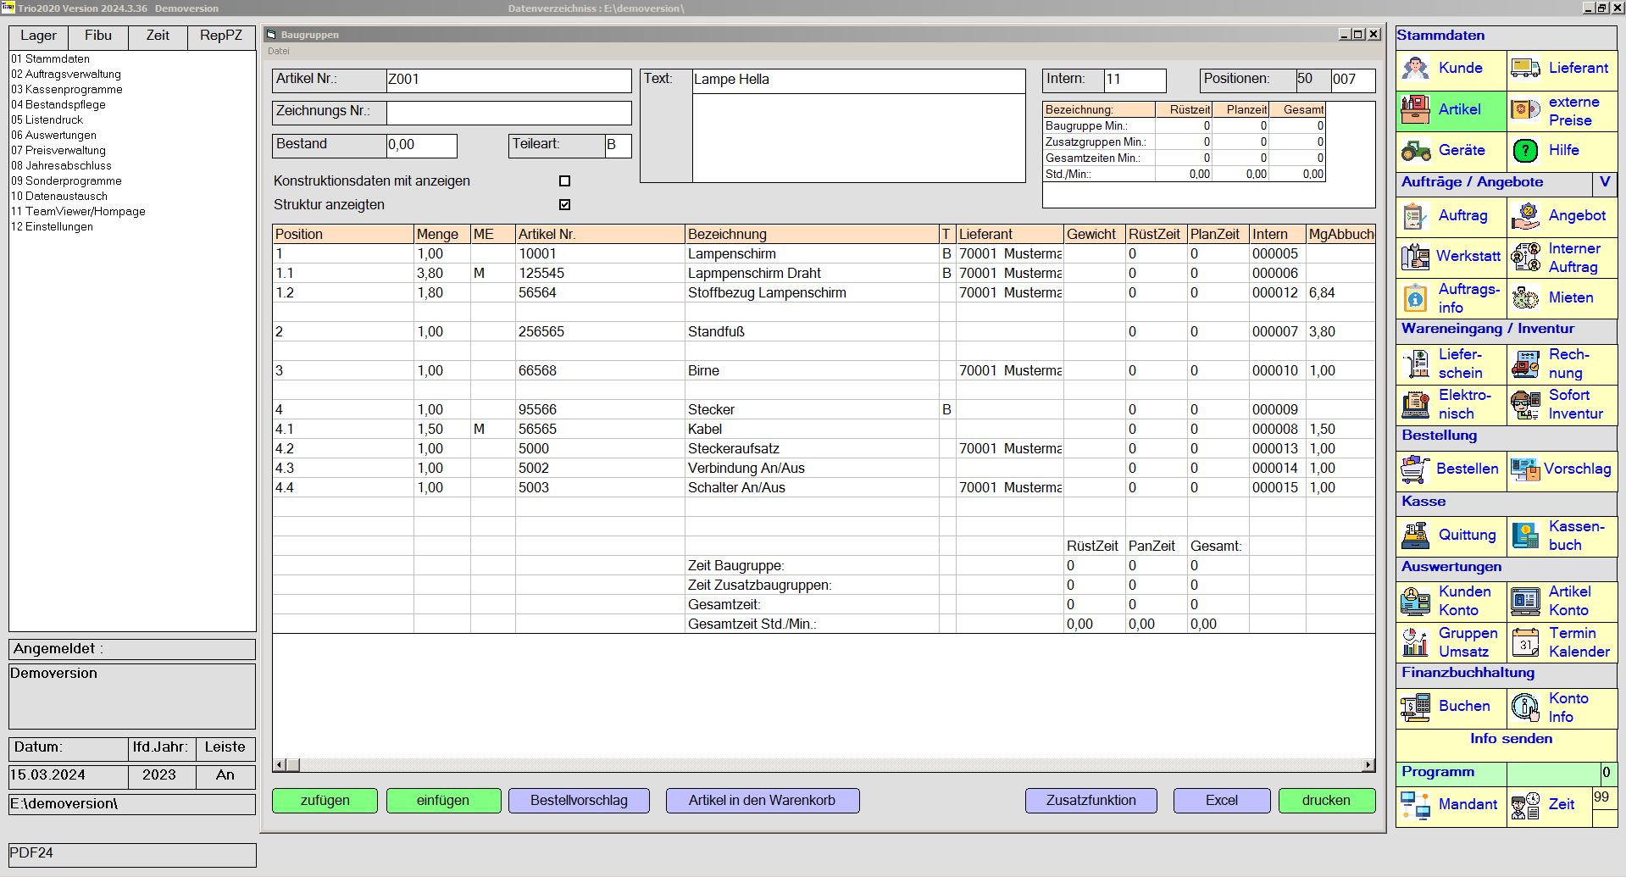The image size is (1626, 877).
Task: Open Termin Kalender icon
Action: pos(1525,642)
